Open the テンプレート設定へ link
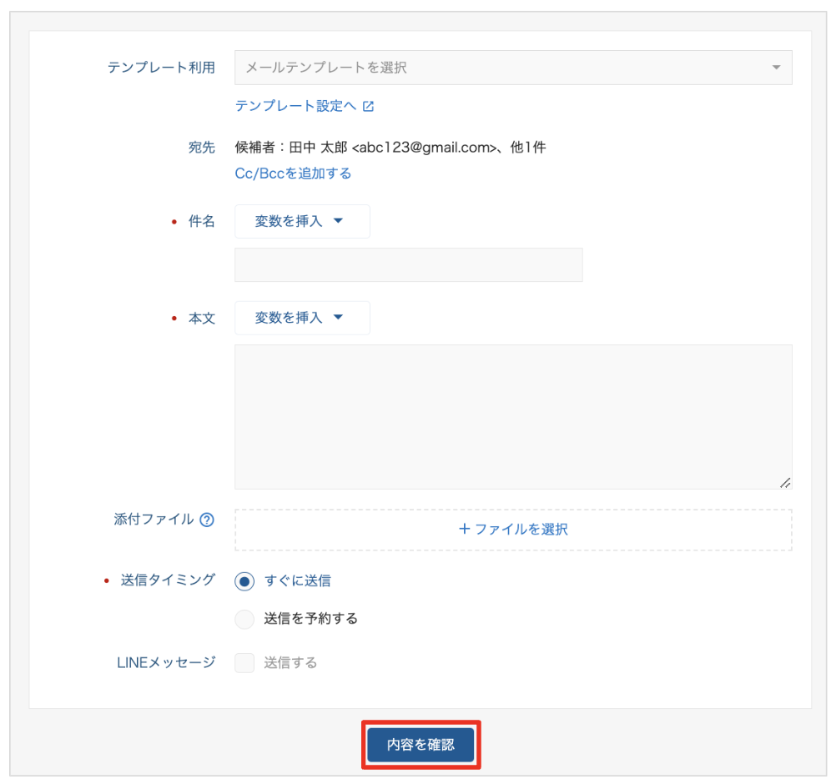The width and height of the screenshot is (836, 784). click(295, 106)
